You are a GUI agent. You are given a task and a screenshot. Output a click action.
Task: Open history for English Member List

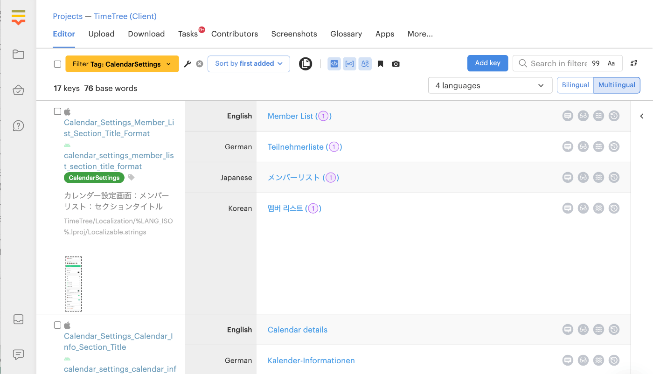pos(614,116)
